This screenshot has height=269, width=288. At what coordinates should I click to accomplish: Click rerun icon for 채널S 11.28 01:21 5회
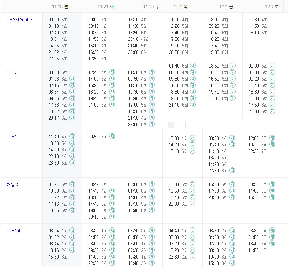[72, 184]
